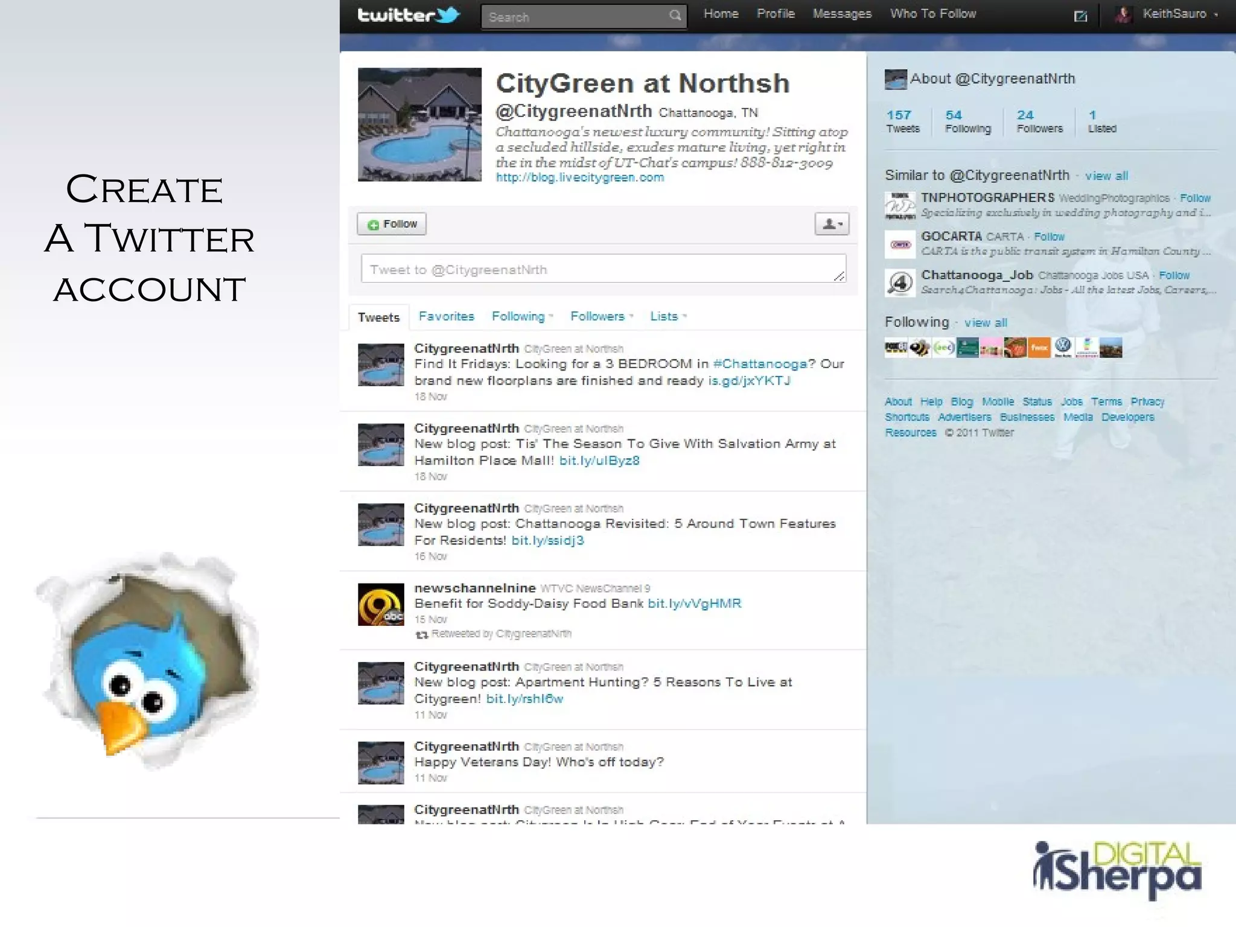This screenshot has height=927, width=1236.
Task: Go to Home in the top navigation
Action: 721,14
